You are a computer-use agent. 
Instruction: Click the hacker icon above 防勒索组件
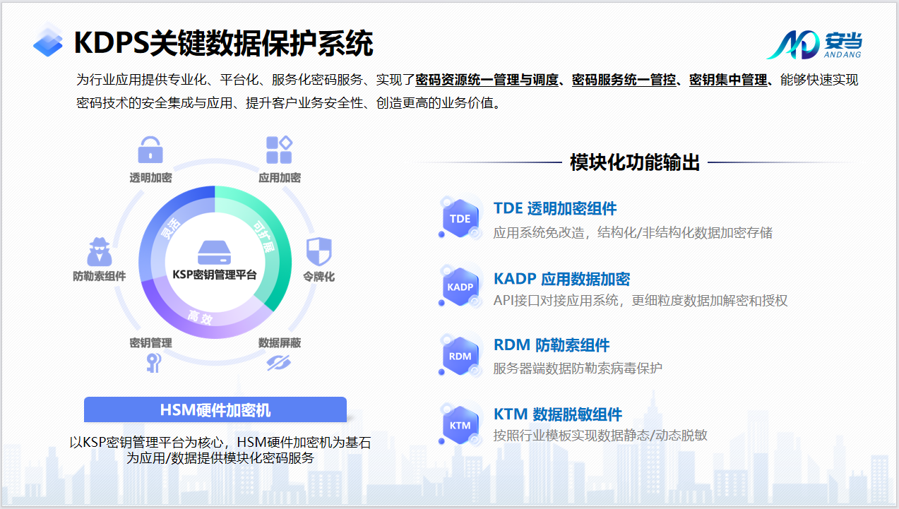[x=100, y=252]
